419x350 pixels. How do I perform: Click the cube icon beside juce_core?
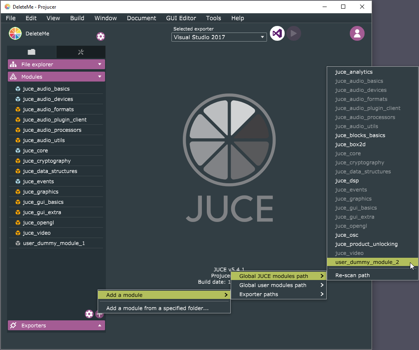(18, 151)
